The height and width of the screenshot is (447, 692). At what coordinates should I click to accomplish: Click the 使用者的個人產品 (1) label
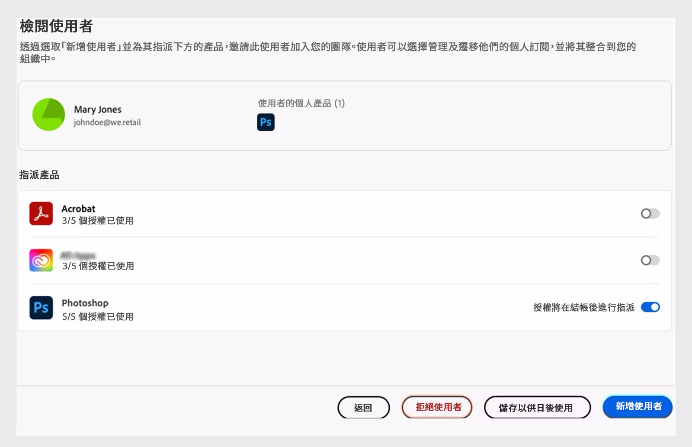[301, 103]
